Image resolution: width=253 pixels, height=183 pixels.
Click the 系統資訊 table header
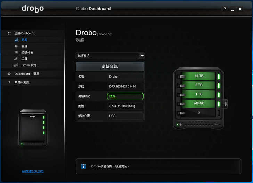110,66
